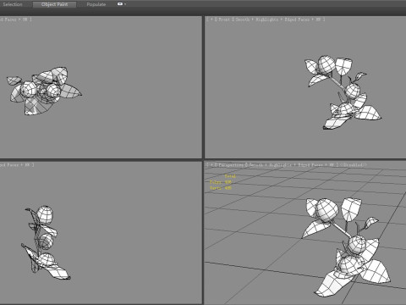Expand the ribbon display options arrow
The height and width of the screenshot is (305, 406).
point(125,4)
